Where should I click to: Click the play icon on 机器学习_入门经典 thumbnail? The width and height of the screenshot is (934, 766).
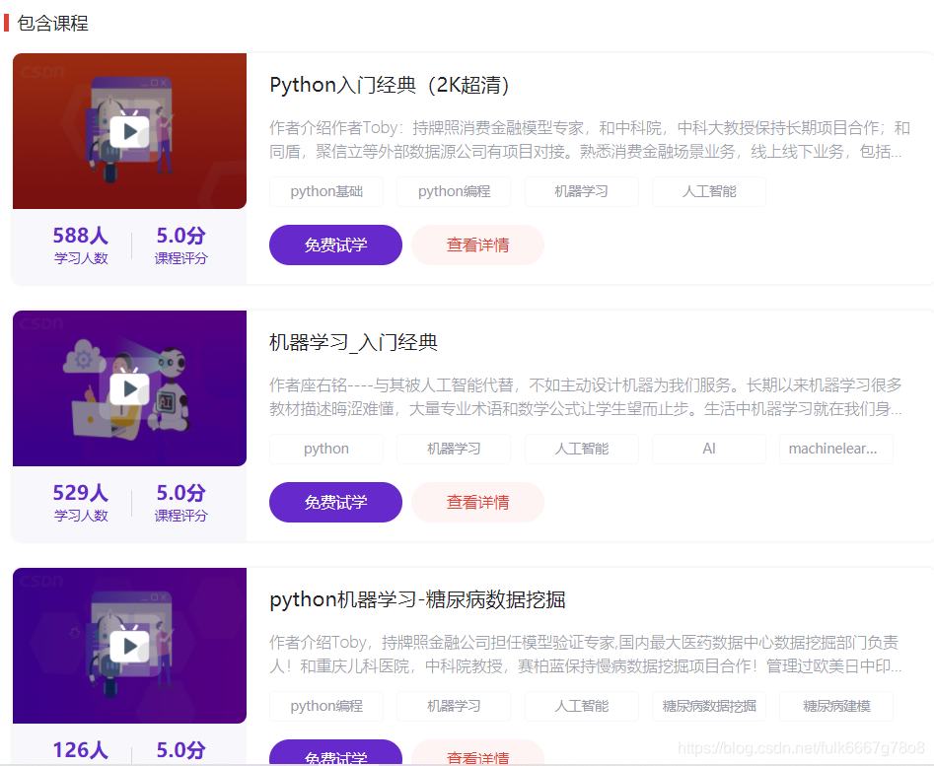pos(129,387)
